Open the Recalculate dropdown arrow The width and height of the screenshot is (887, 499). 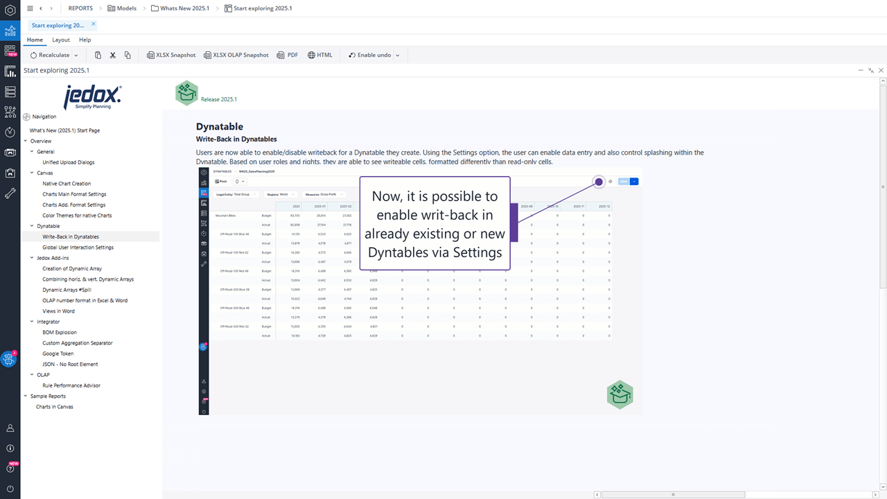click(76, 55)
